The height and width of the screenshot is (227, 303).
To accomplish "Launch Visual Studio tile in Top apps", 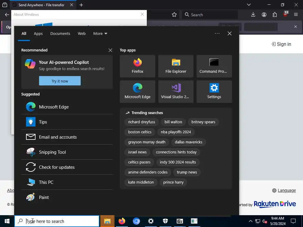I will [x=176, y=92].
